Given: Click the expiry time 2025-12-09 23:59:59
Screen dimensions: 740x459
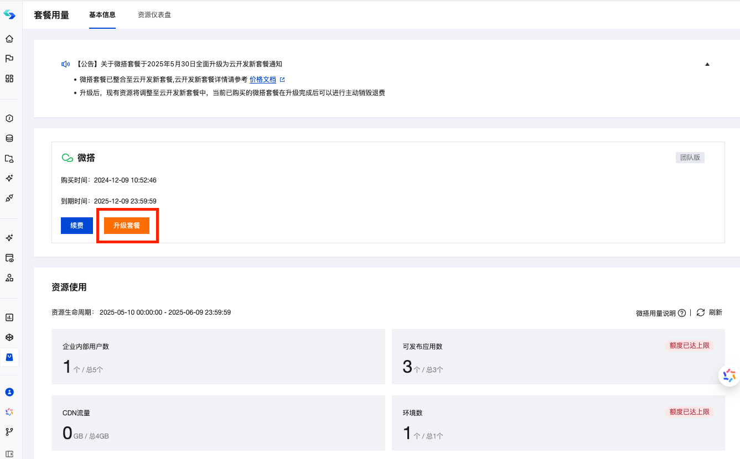Looking at the screenshot, I should (x=125, y=201).
